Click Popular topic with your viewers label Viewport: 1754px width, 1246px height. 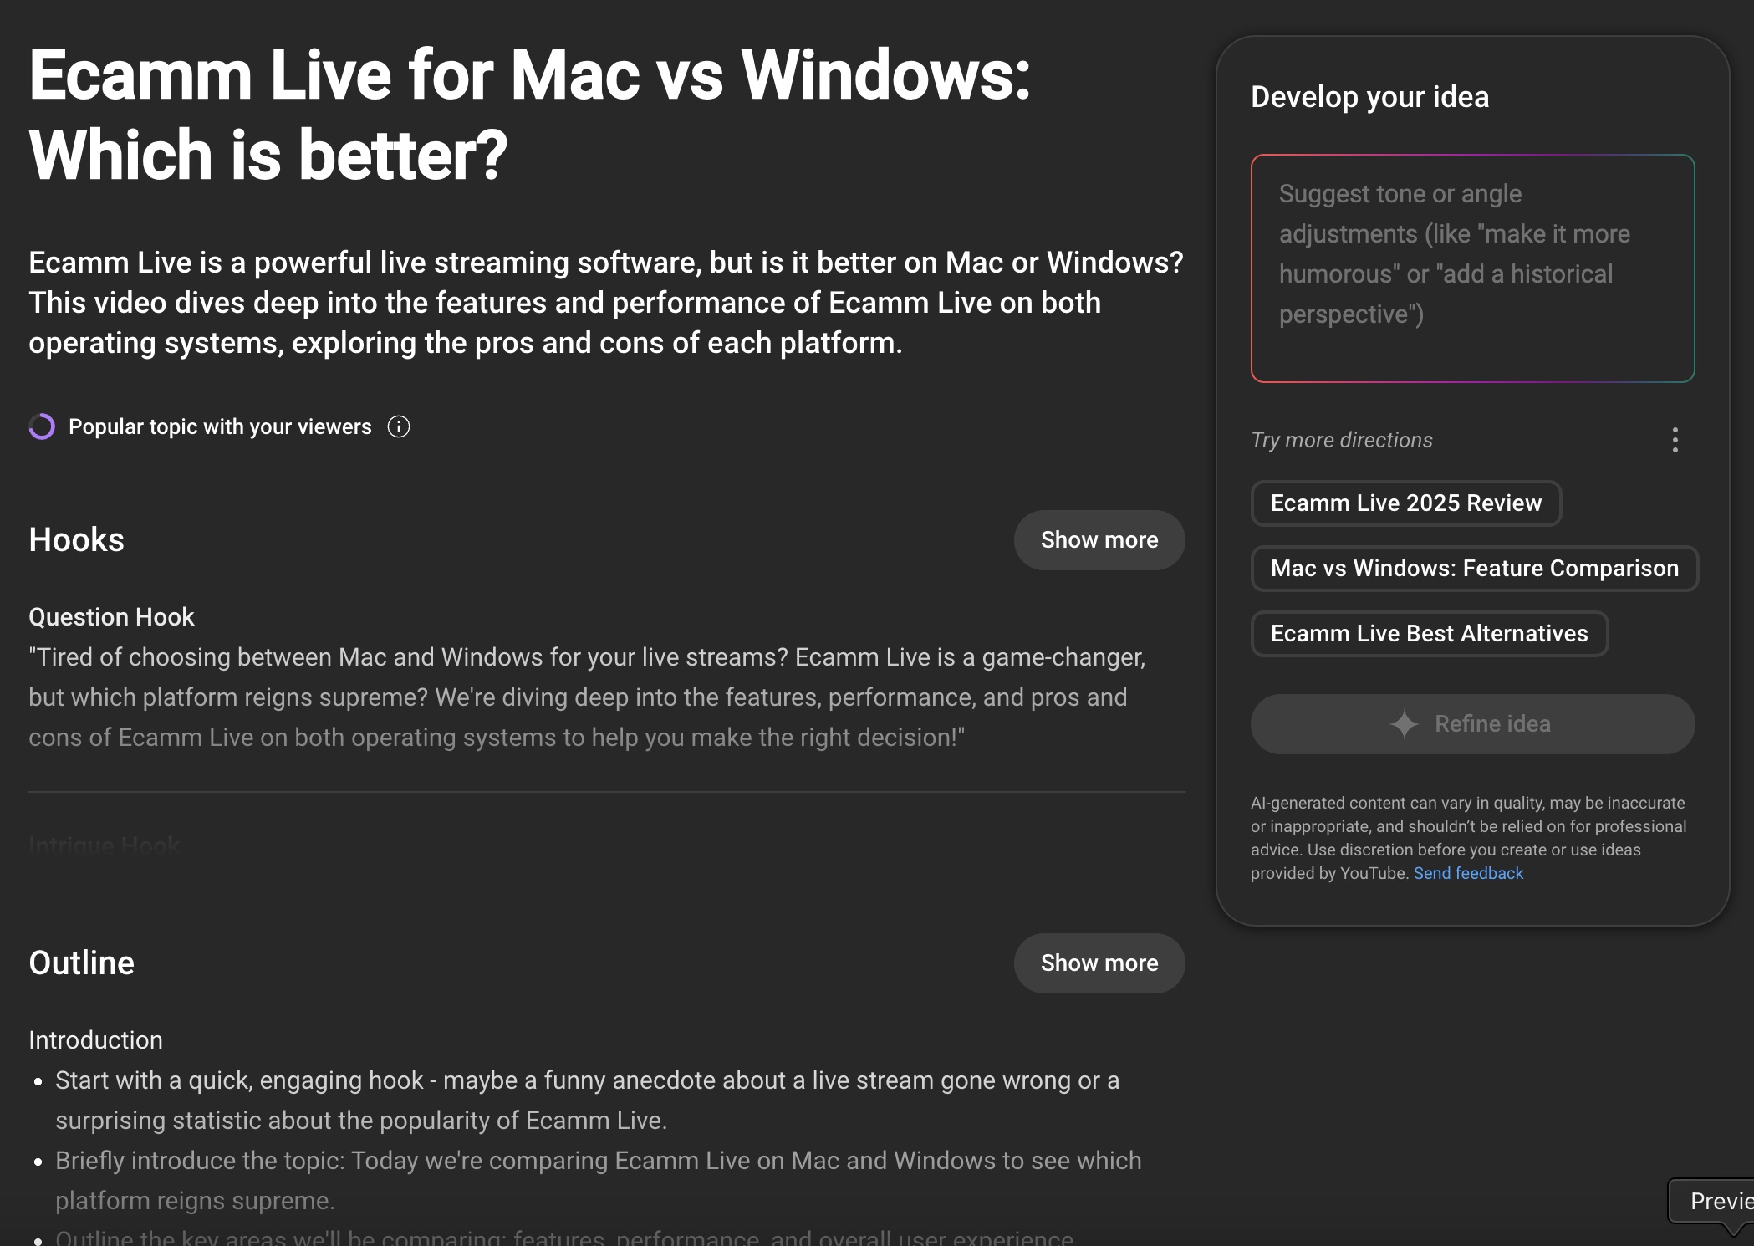tap(219, 426)
